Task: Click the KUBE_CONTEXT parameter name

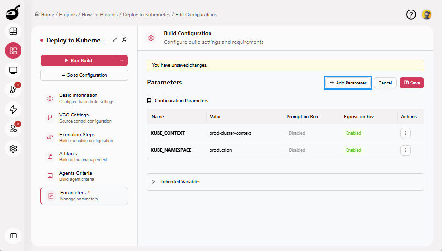Action: [x=168, y=133]
